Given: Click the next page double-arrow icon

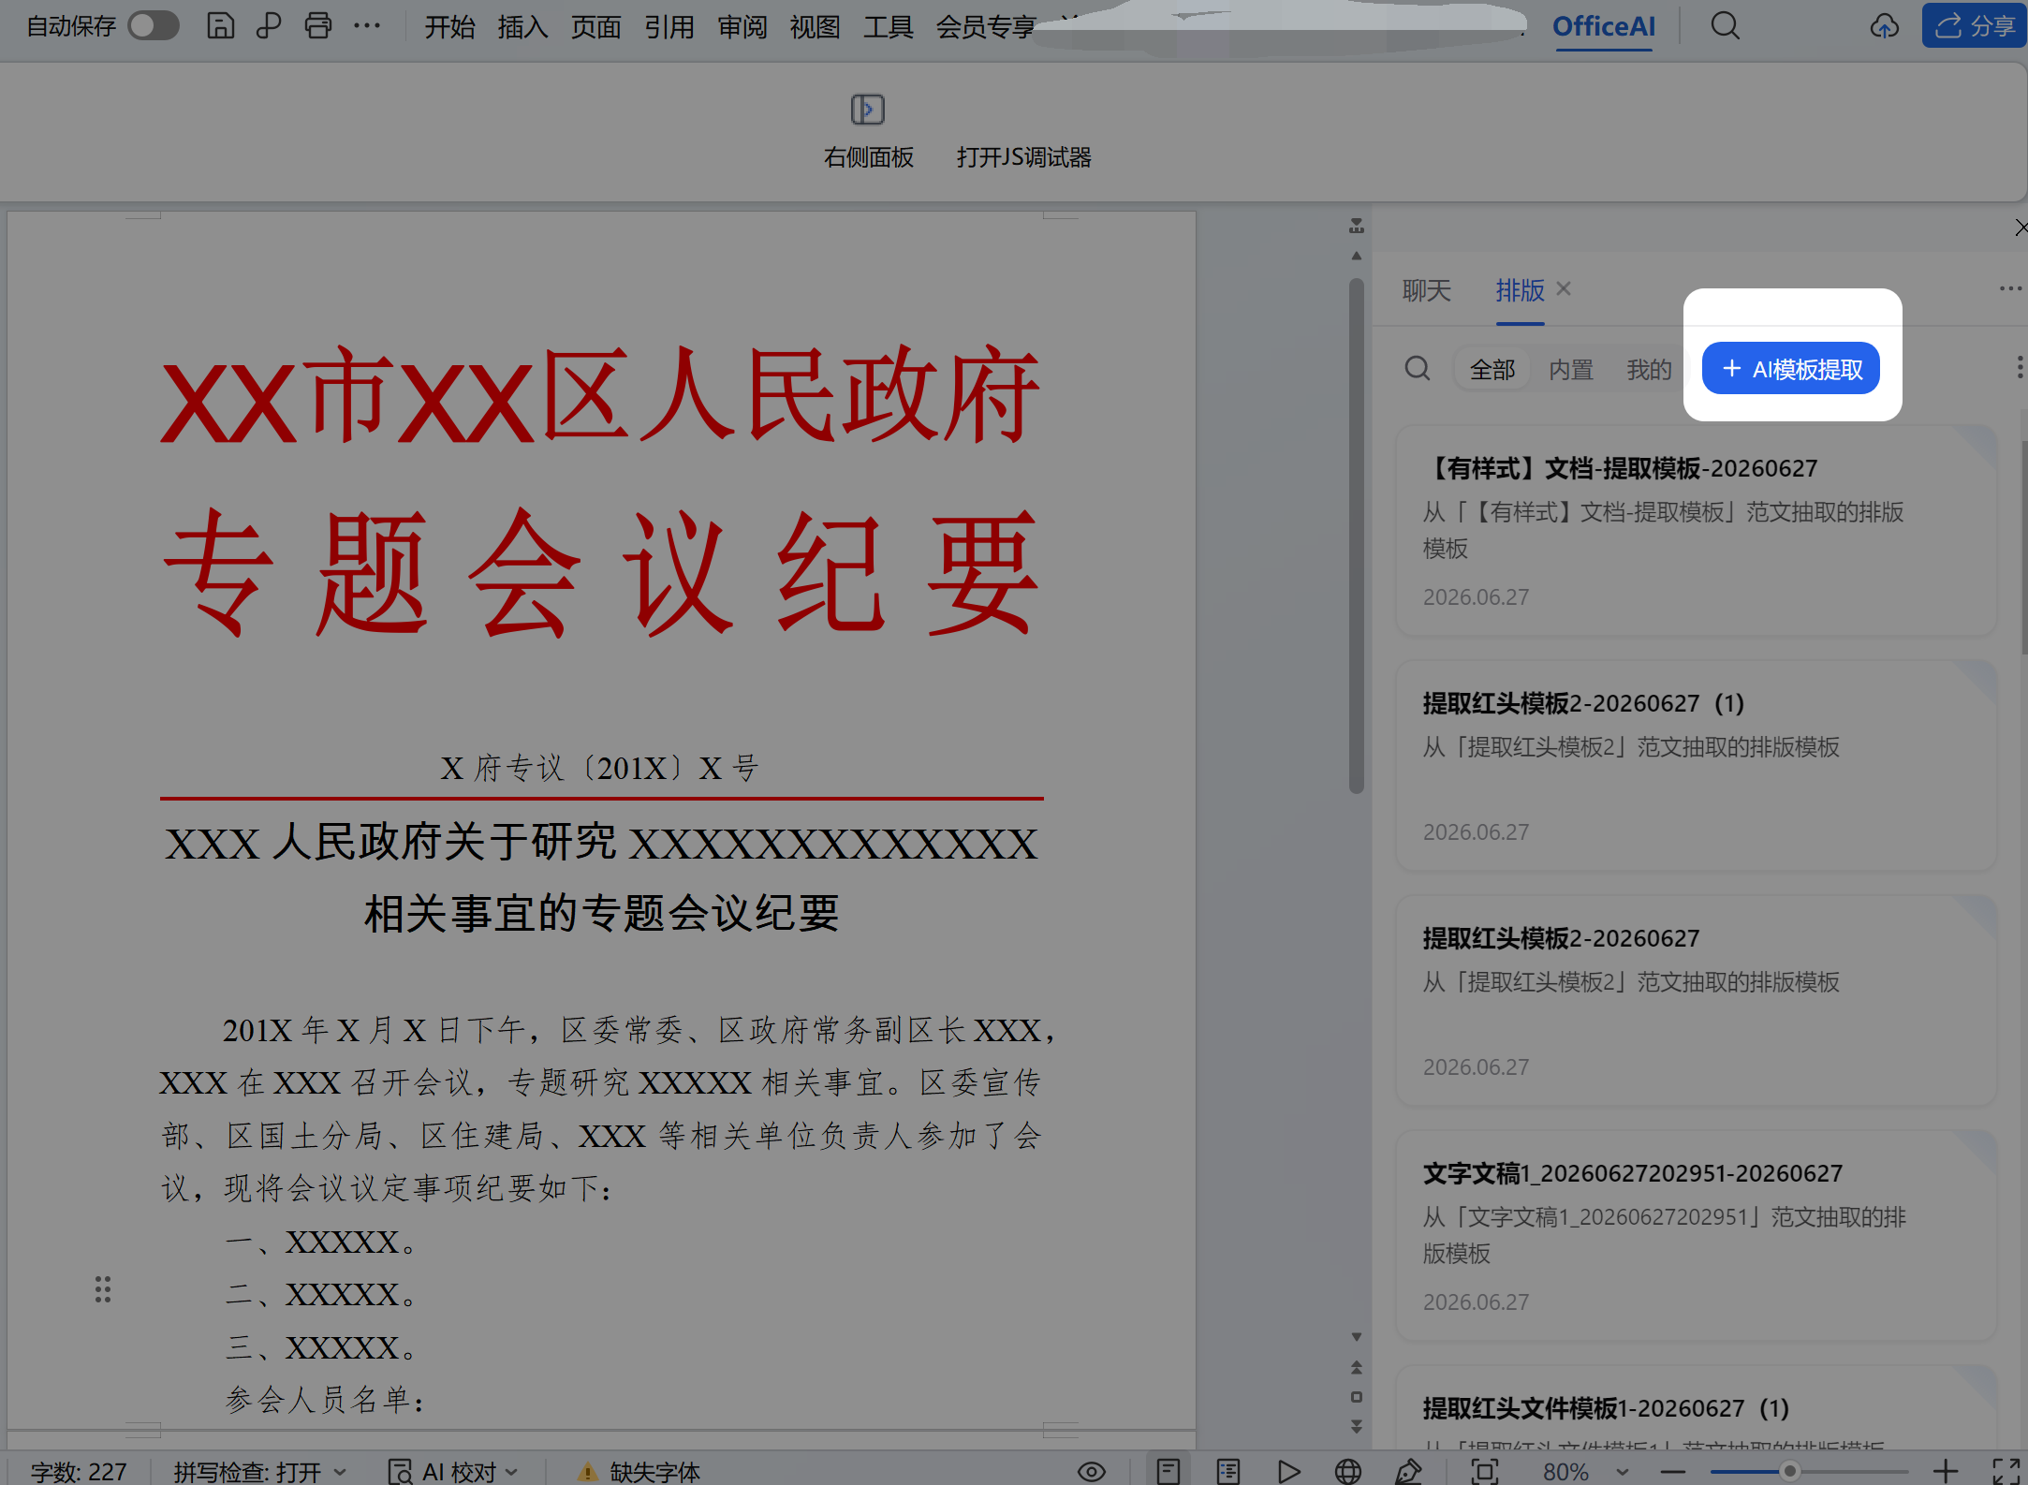Looking at the screenshot, I should click(1356, 1427).
